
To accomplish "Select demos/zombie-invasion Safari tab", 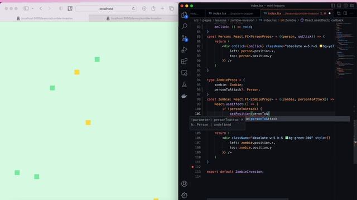I will point(134,18).
